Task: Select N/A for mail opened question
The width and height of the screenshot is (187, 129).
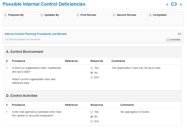Action: [x=92, y=122]
